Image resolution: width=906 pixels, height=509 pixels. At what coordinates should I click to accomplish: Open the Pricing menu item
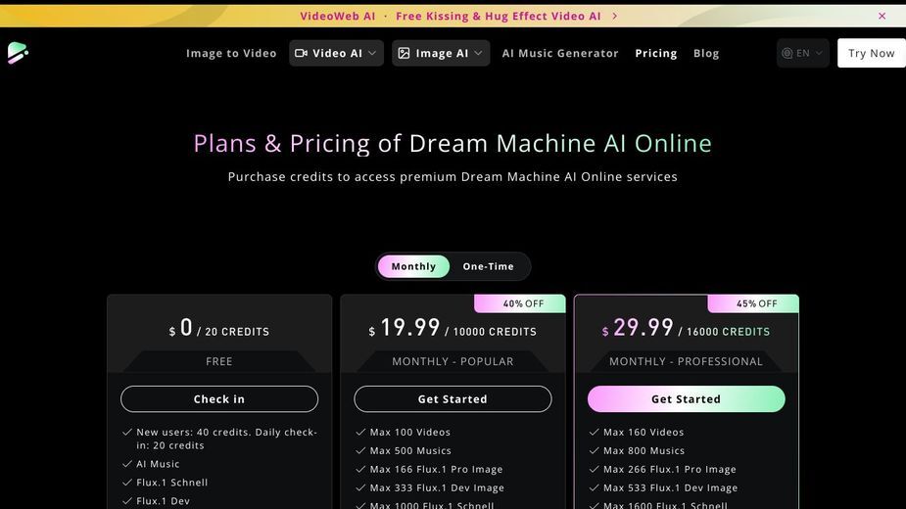coord(656,53)
